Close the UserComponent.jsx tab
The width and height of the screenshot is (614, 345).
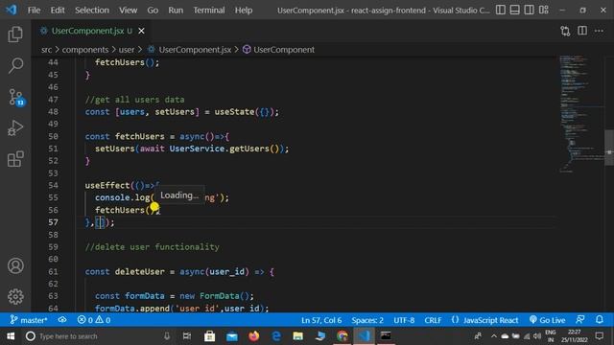tap(141, 31)
